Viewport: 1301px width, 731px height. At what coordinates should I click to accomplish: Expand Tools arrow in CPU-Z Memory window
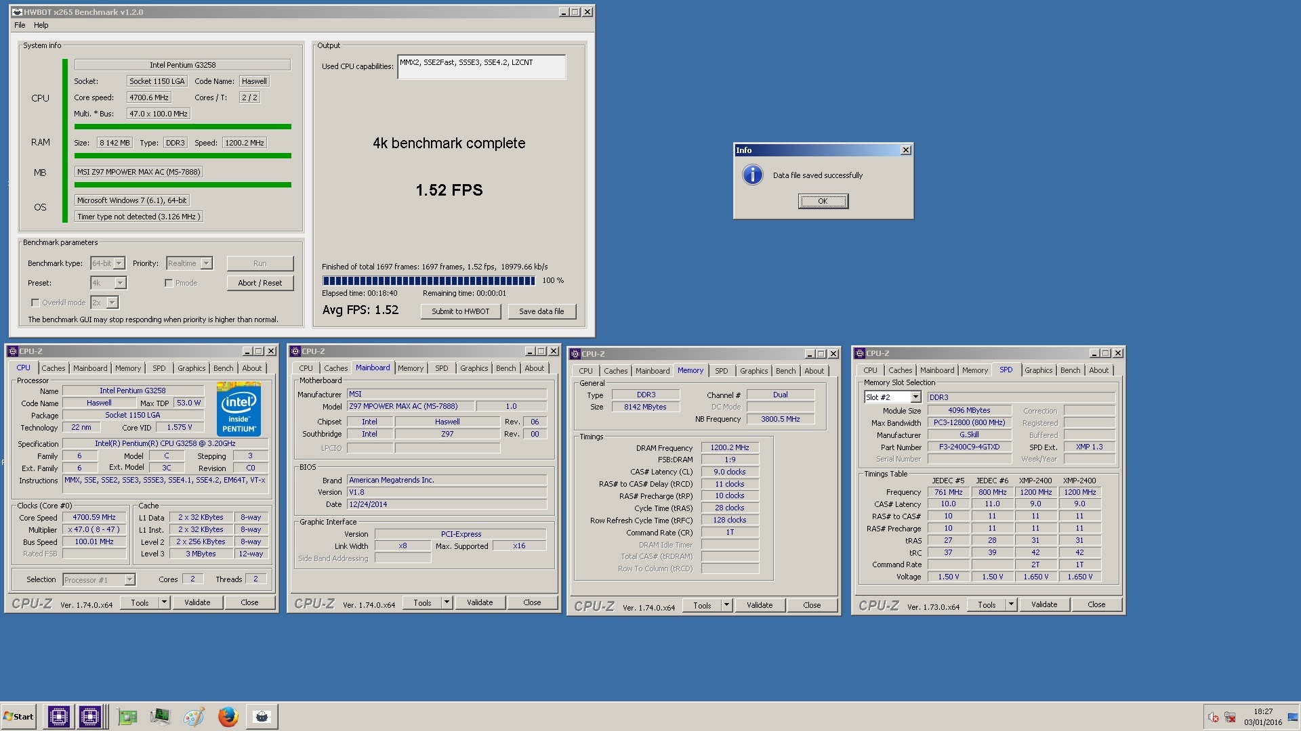(726, 605)
